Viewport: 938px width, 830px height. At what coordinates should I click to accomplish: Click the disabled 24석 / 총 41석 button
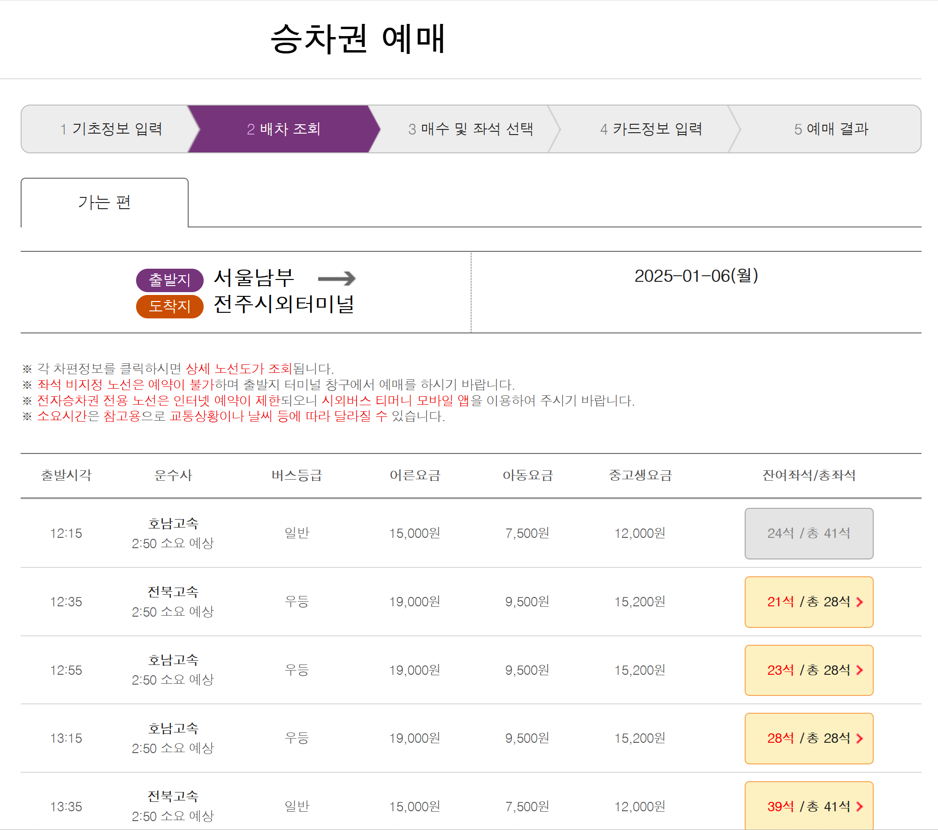(808, 534)
